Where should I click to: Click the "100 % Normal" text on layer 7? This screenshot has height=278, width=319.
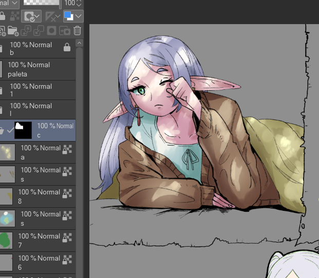39,236
